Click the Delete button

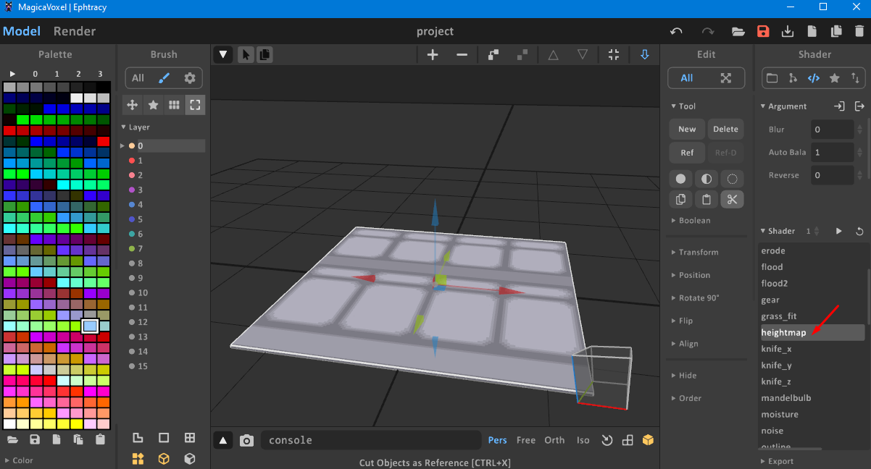(x=725, y=130)
